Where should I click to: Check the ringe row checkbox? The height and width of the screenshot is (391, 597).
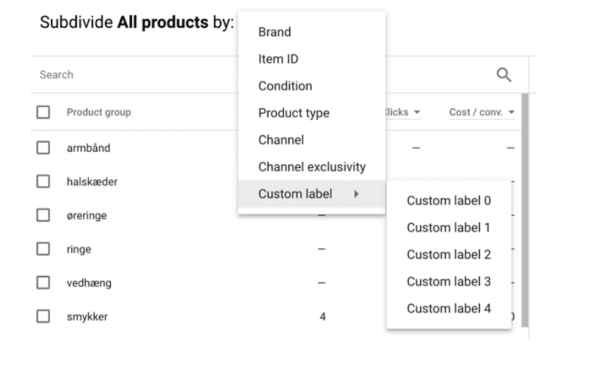[43, 249]
